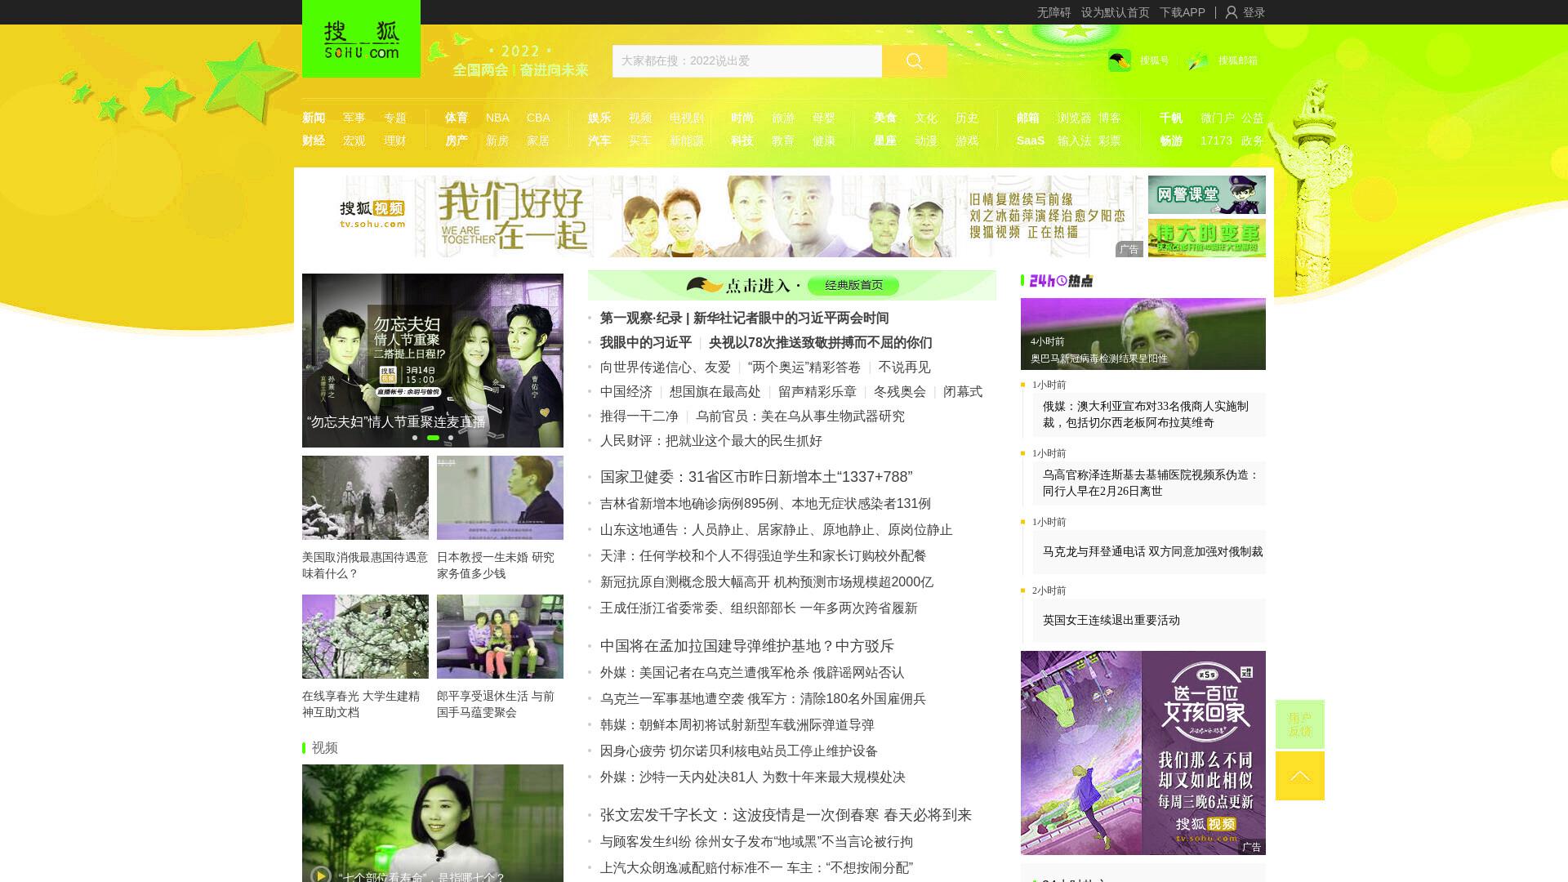Screen dimensions: 1568x882
Task: Focus the search input field
Action: (746, 60)
